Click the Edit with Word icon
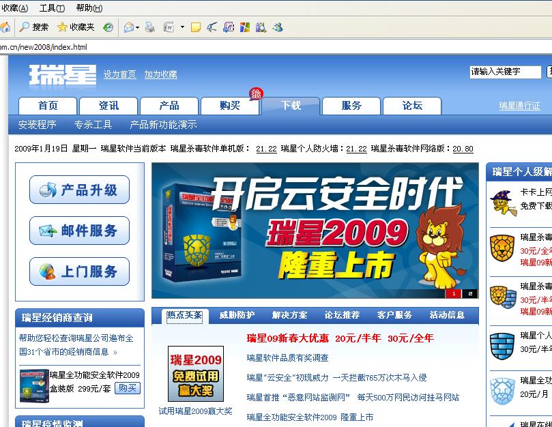 [x=169, y=27]
